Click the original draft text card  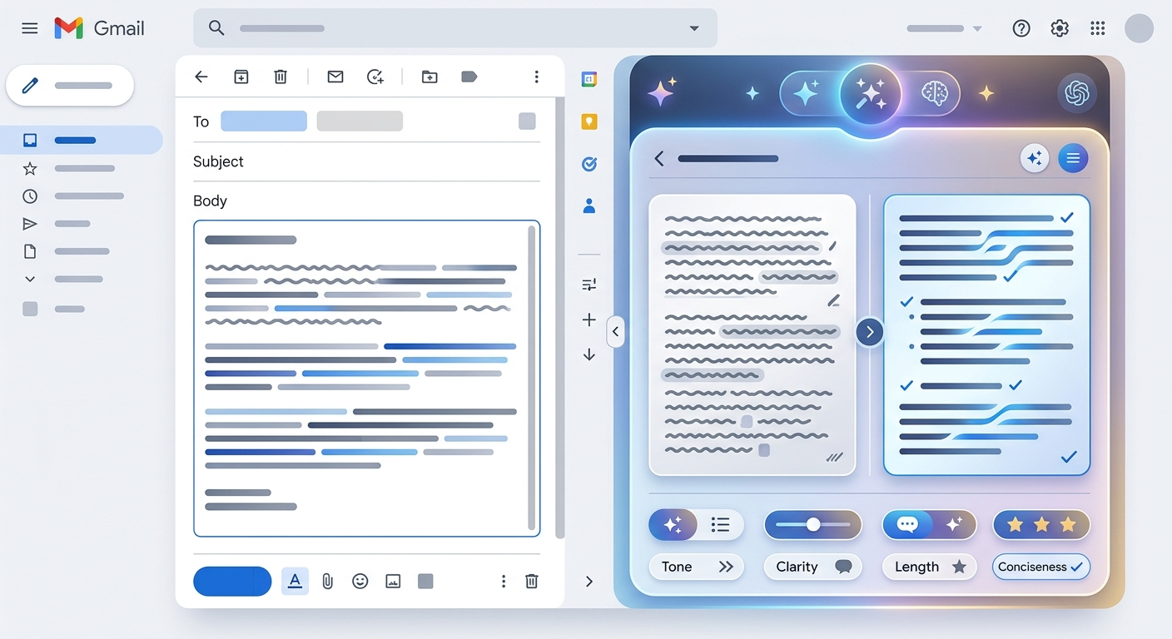(752, 334)
